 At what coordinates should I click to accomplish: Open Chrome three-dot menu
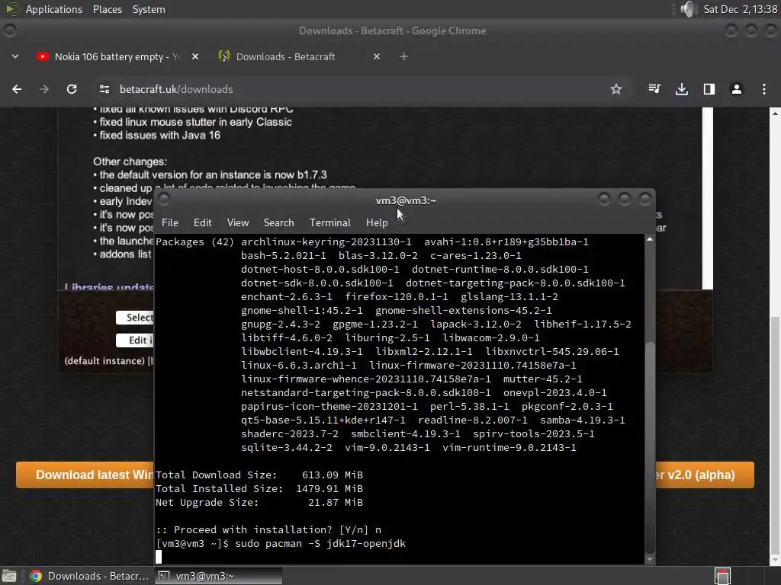pos(764,89)
